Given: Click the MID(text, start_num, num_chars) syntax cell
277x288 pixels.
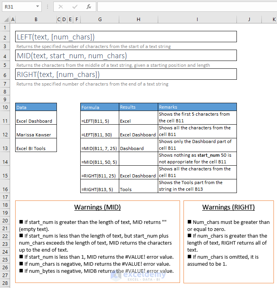Looking at the screenshot, I should click(x=126, y=55).
